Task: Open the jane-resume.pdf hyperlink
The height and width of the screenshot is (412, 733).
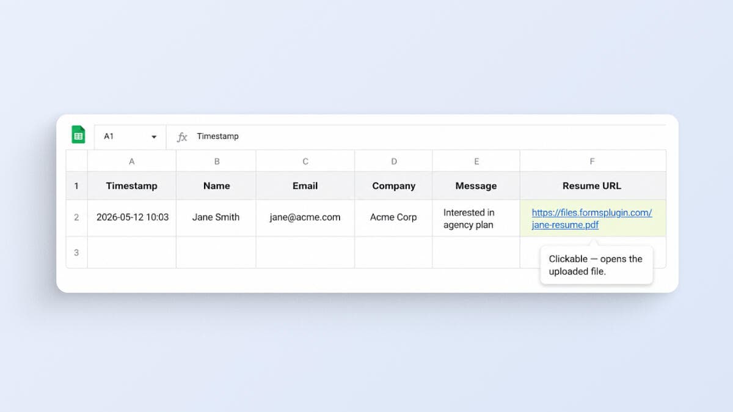Action: tap(592, 219)
